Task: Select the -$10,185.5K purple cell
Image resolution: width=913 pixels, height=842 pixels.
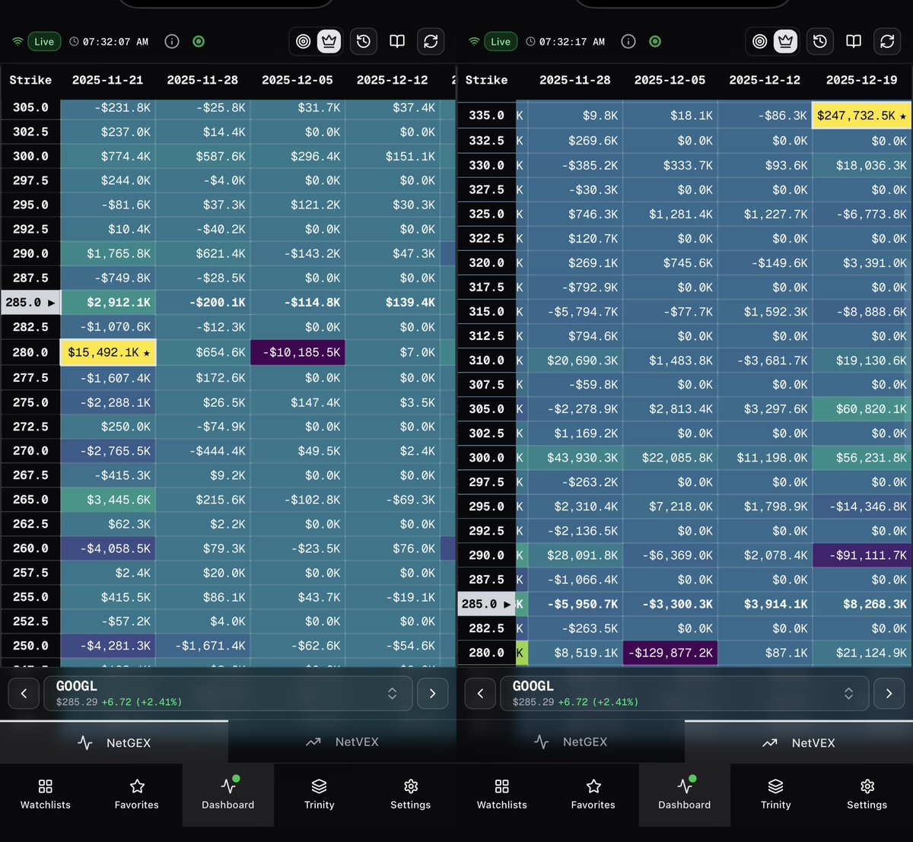Action: point(297,352)
